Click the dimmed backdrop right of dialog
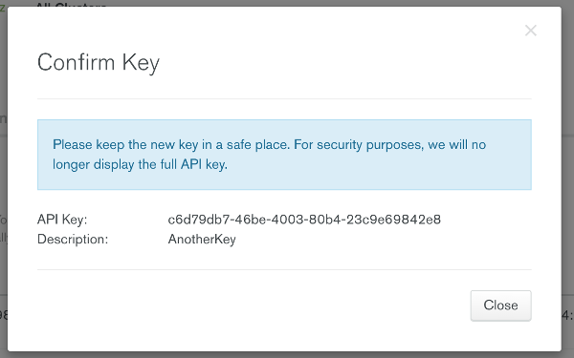The height and width of the screenshot is (358, 574). [x=567, y=182]
